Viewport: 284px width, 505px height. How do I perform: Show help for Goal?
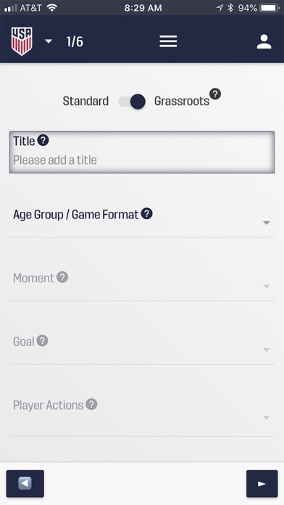tap(42, 340)
